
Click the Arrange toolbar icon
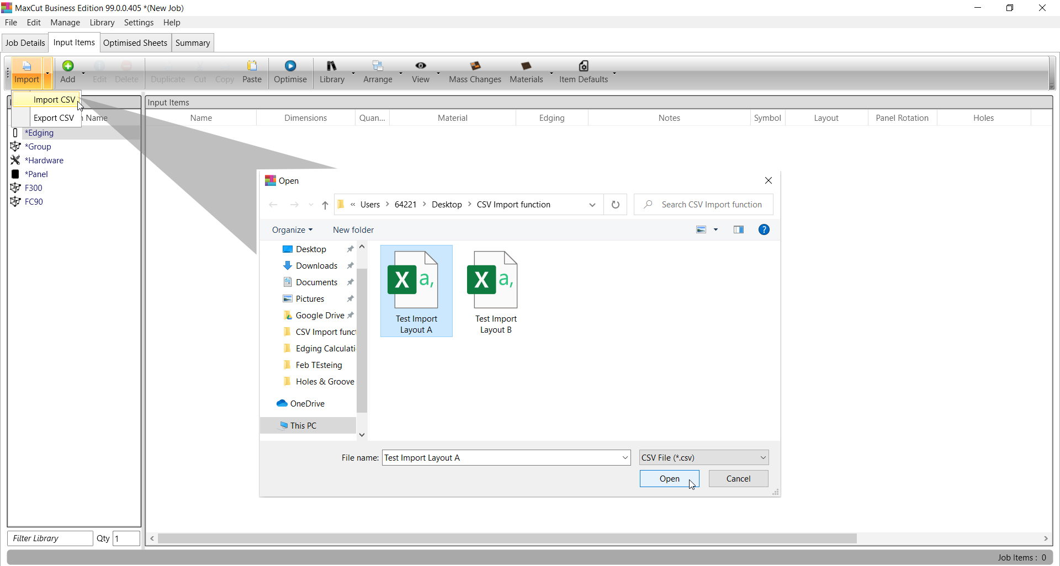coord(378,66)
